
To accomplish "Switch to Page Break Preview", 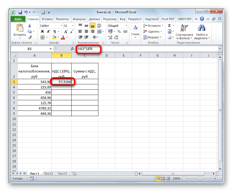I will coord(168,179).
